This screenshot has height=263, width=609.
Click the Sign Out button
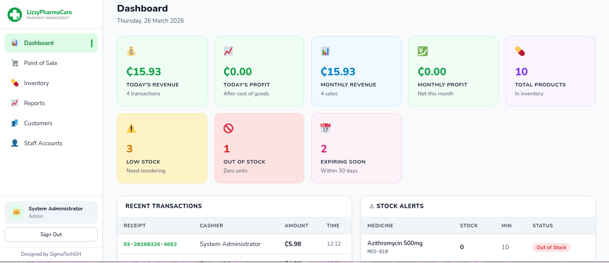(51, 234)
